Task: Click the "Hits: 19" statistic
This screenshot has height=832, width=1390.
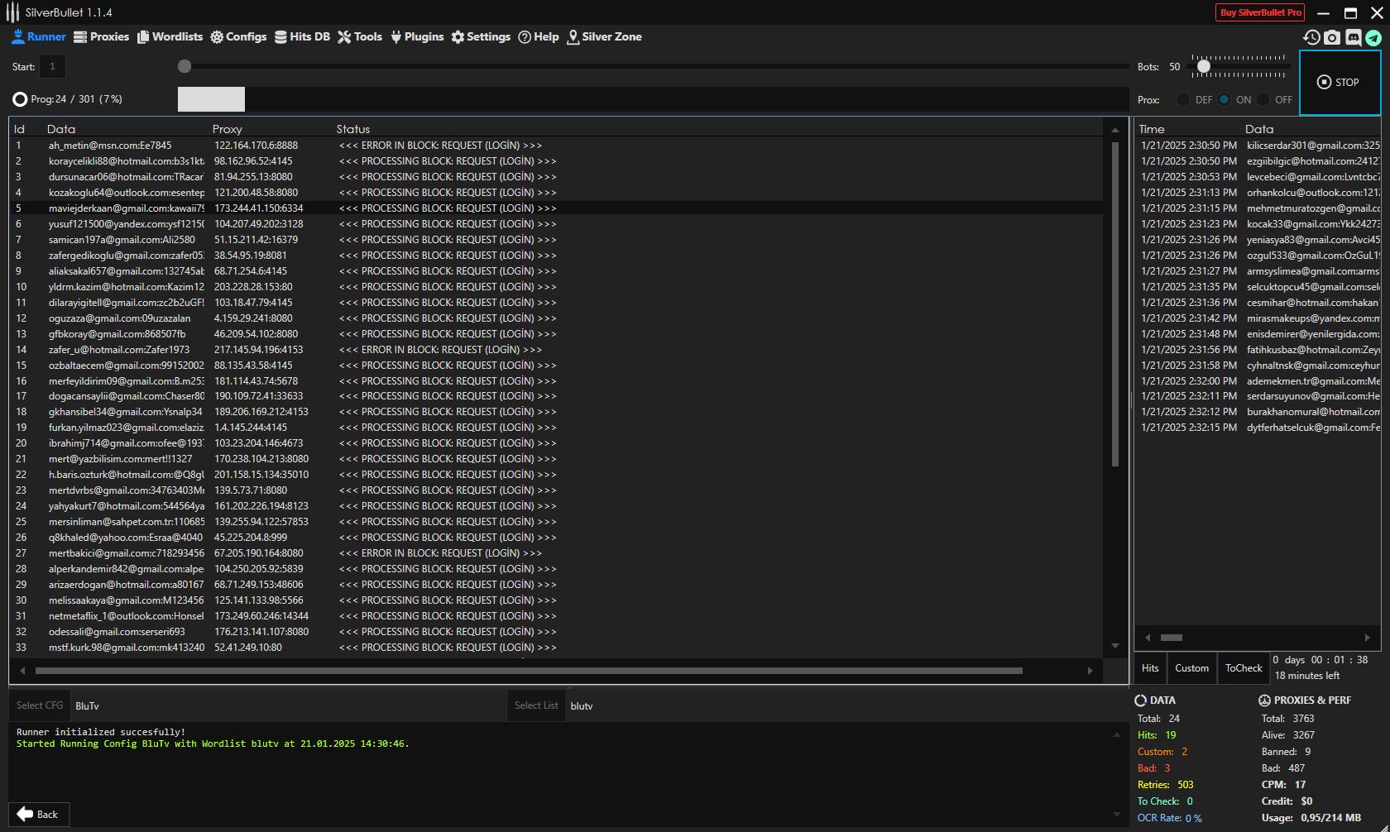Action: [1157, 735]
